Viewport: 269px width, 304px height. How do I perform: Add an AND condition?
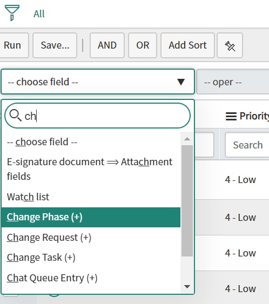(107, 45)
